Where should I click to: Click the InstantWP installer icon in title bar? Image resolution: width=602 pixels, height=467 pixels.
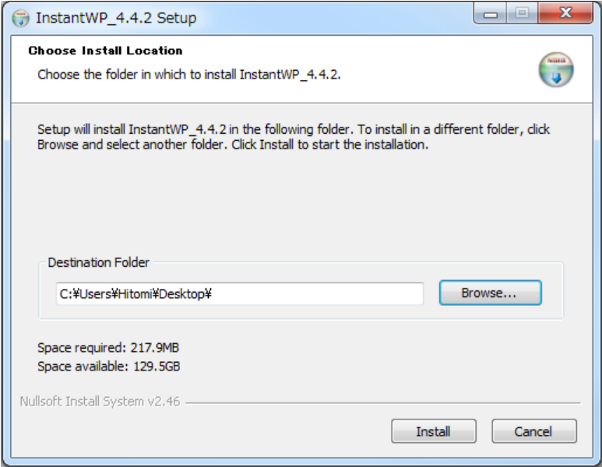pos(20,18)
